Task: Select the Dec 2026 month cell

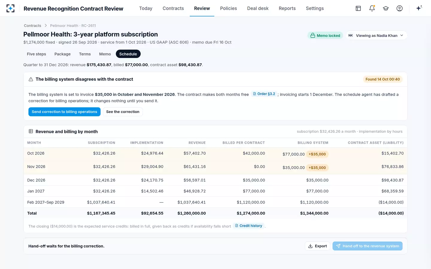Action: [x=36, y=180]
